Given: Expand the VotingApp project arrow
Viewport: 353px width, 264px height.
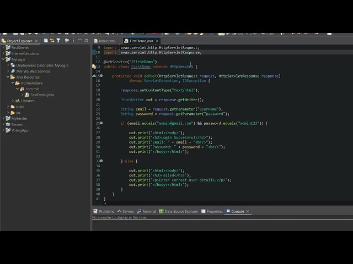Looking at the screenshot, I should 3,130.
